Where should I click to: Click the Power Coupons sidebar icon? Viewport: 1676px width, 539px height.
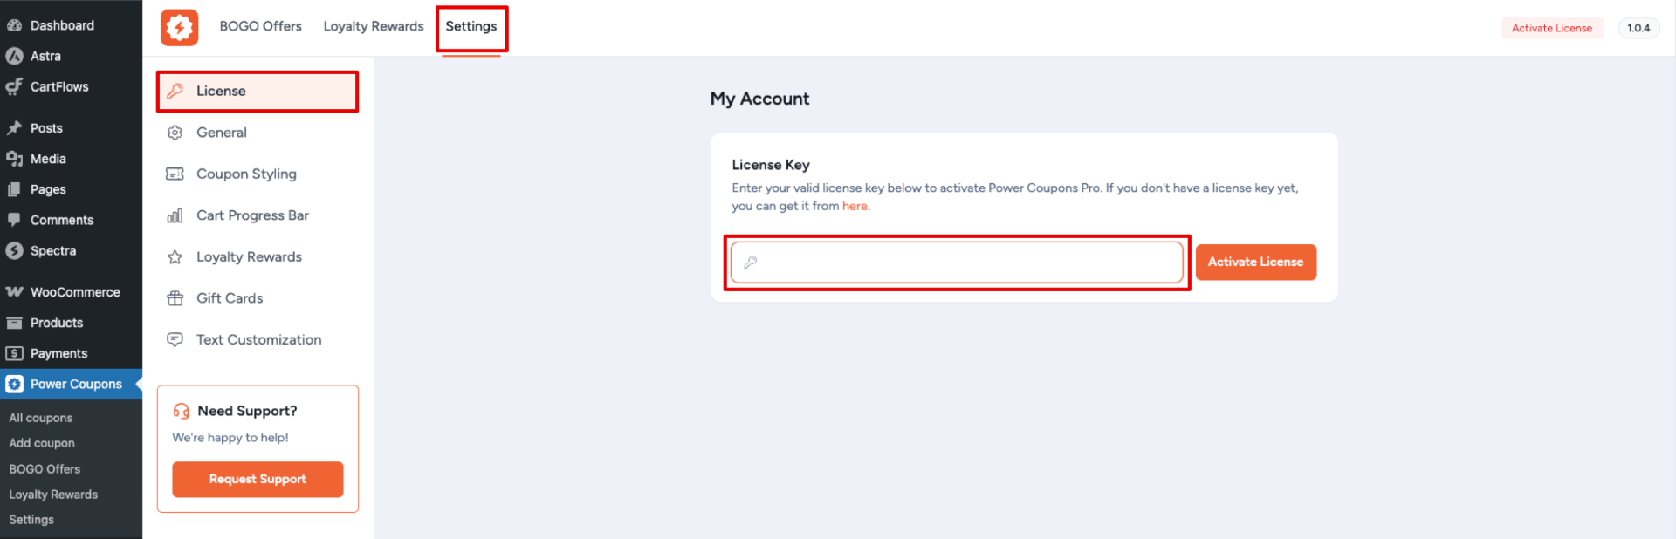point(14,384)
